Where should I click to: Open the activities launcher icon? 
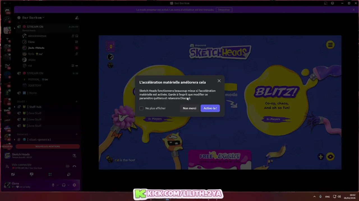[50, 174]
